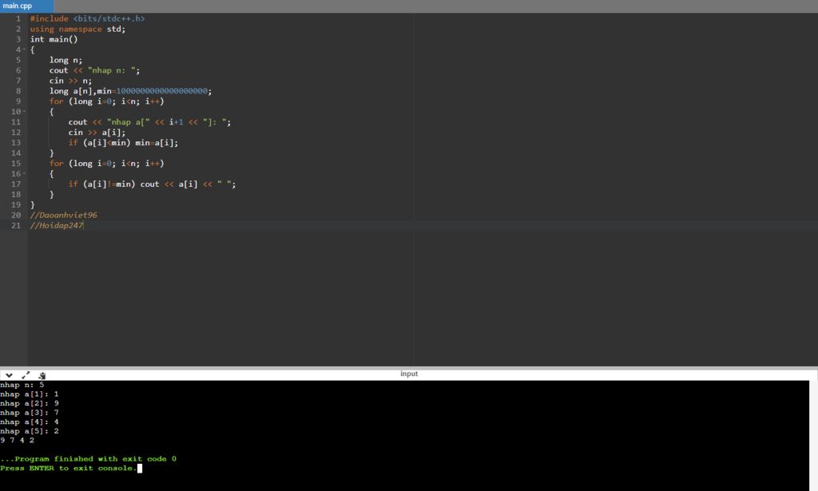
Task: Click the 'cout << "nhap a["' line
Action: pyautogui.click(x=149, y=122)
